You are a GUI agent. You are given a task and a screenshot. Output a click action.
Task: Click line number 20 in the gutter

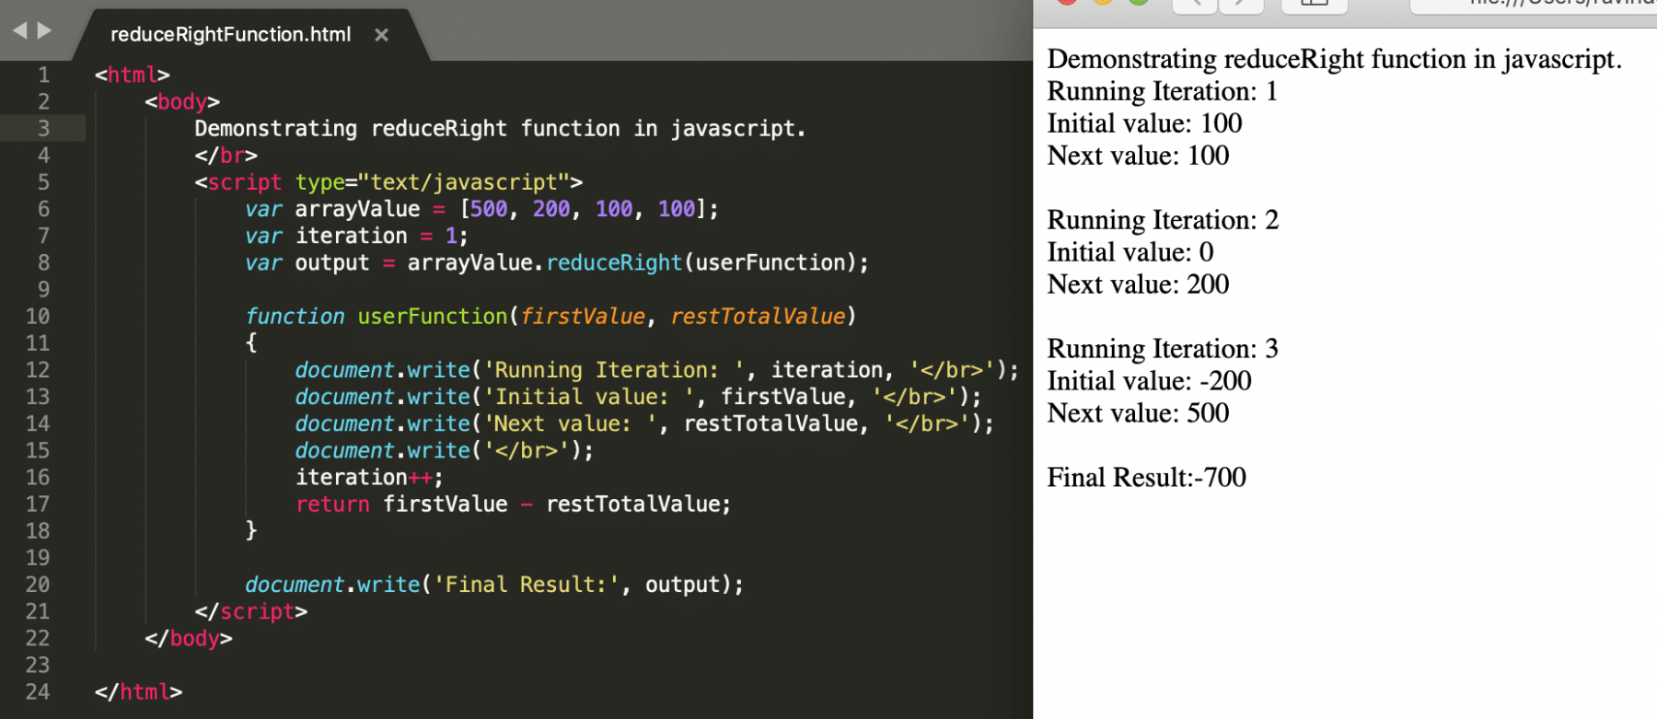click(x=38, y=585)
